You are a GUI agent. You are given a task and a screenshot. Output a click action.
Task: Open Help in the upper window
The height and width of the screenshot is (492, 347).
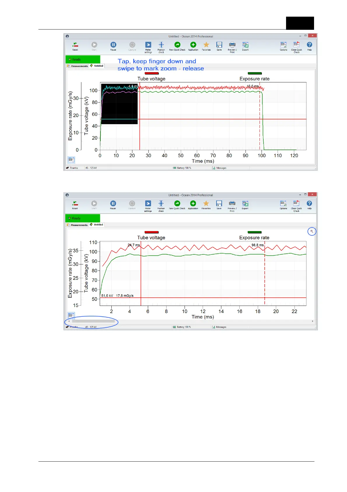point(309,46)
